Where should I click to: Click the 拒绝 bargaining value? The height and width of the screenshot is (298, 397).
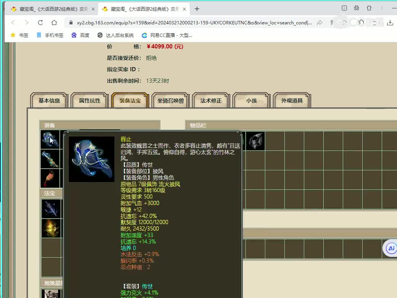pyautogui.click(x=151, y=58)
